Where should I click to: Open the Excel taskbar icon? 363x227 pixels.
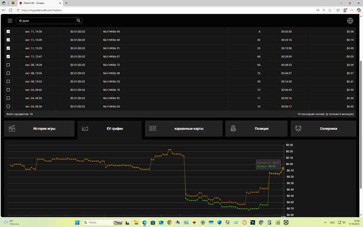point(277,222)
